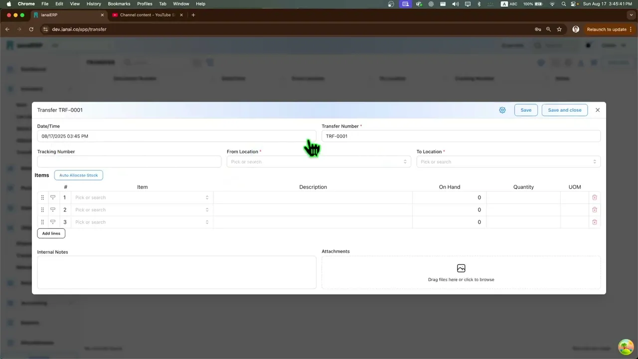This screenshot has width=638, height=359.
Task: Click the Tracking Number input
Action: [129, 162]
